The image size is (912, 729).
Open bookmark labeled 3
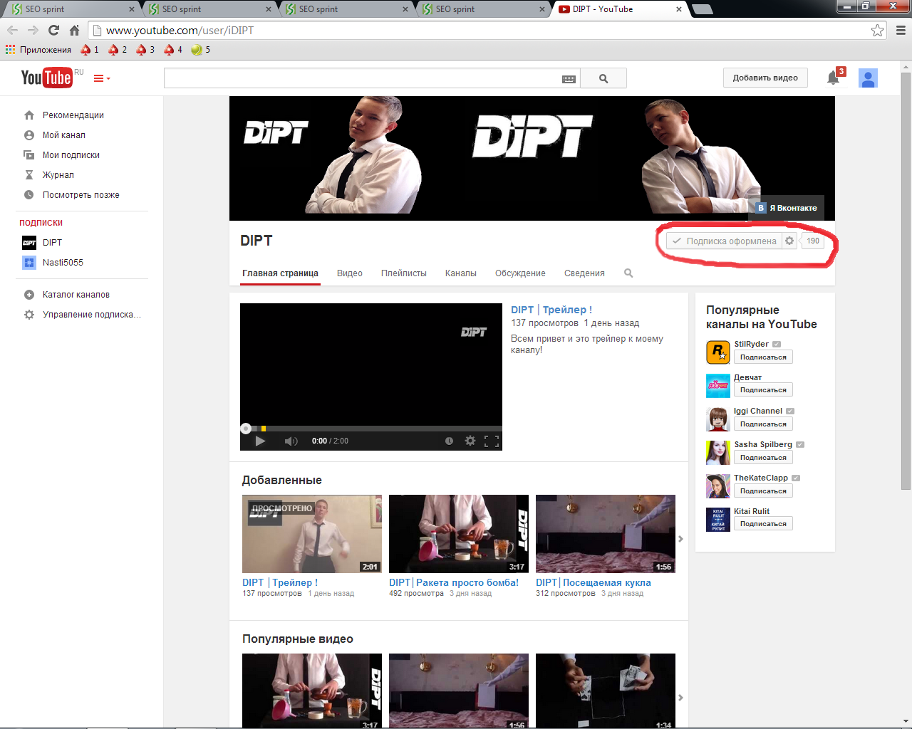point(145,50)
